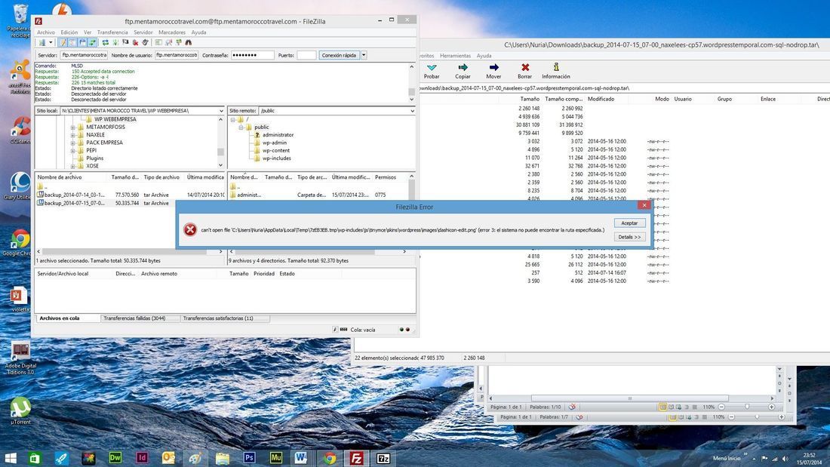Expand the NAXELE folder tree node

[72, 135]
